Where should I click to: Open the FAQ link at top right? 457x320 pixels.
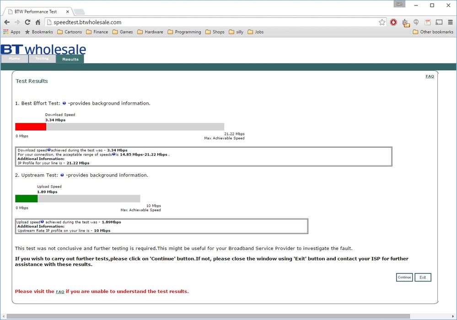tap(430, 76)
